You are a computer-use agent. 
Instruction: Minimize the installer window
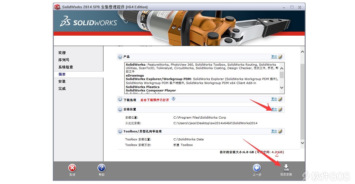(x=284, y=7)
